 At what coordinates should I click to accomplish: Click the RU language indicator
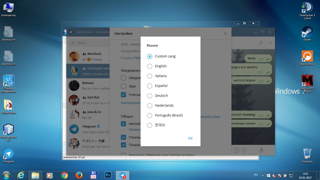[256, 175]
